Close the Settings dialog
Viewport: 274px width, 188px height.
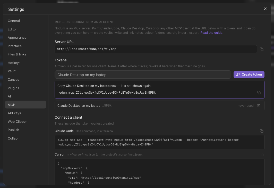tap(265, 9)
